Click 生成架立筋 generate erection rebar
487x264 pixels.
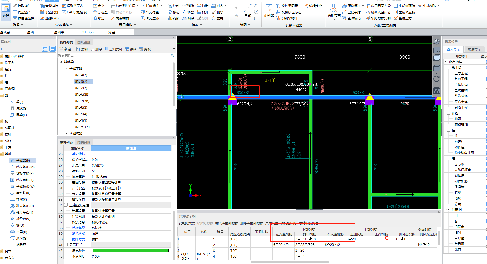(x=404, y=12)
